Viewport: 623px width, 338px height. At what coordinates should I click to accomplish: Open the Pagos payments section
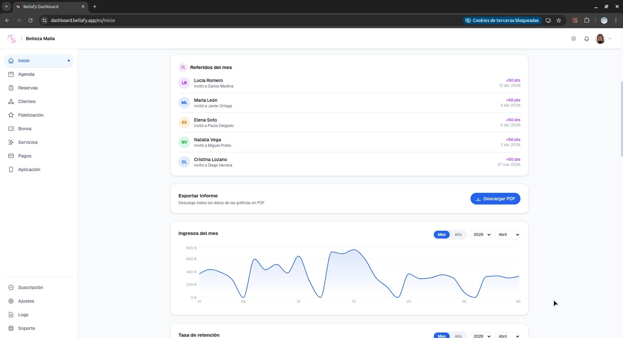pos(24,156)
